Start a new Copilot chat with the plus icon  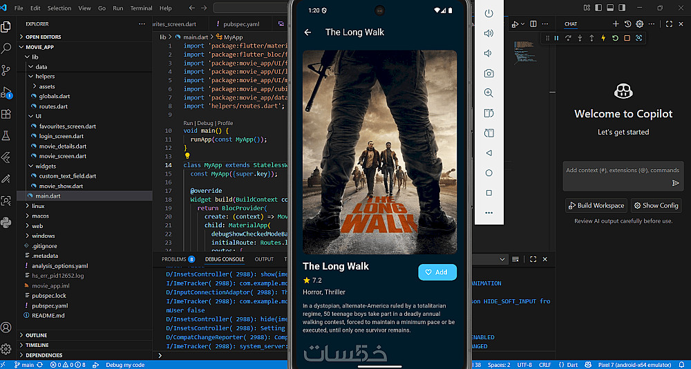click(x=616, y=23)
